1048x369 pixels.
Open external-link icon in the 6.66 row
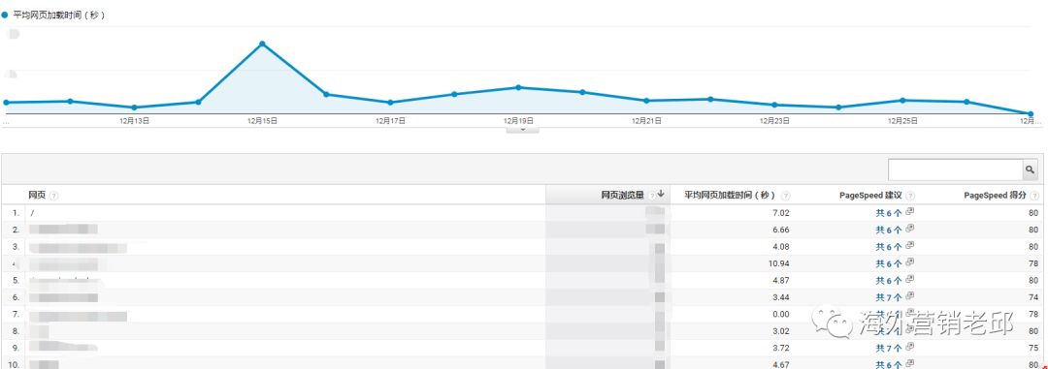point(909,229)
